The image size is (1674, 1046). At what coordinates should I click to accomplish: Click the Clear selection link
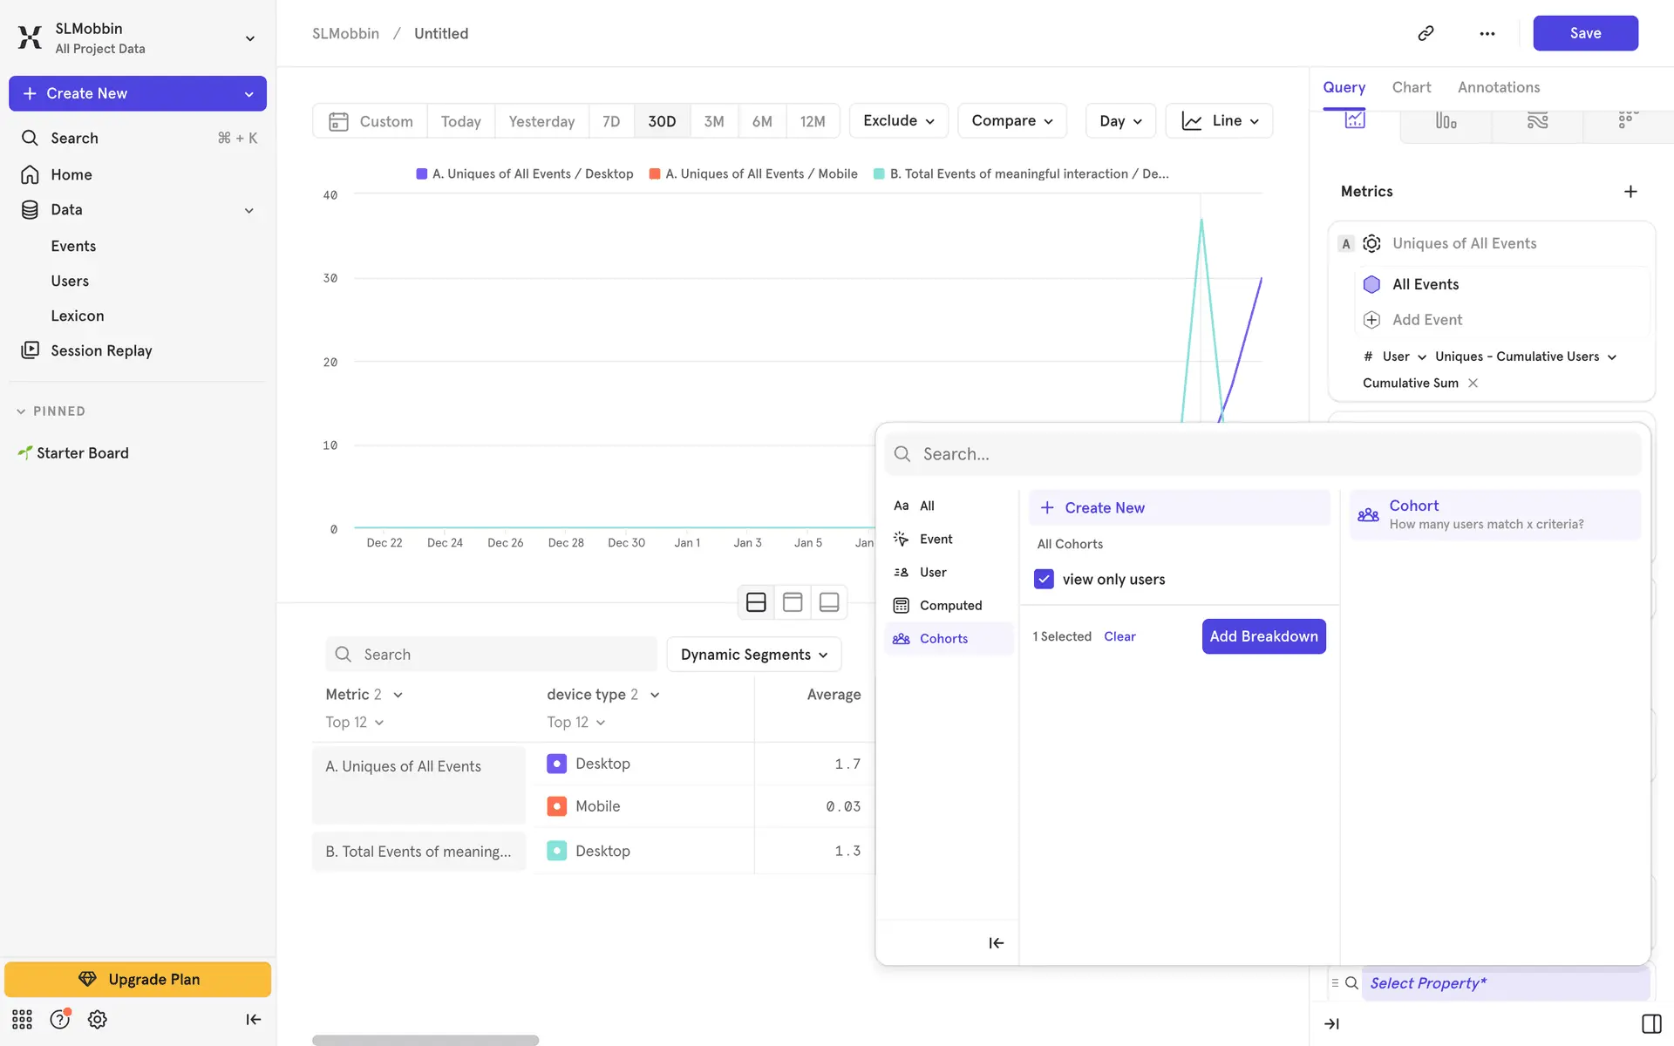[1119, 637]
